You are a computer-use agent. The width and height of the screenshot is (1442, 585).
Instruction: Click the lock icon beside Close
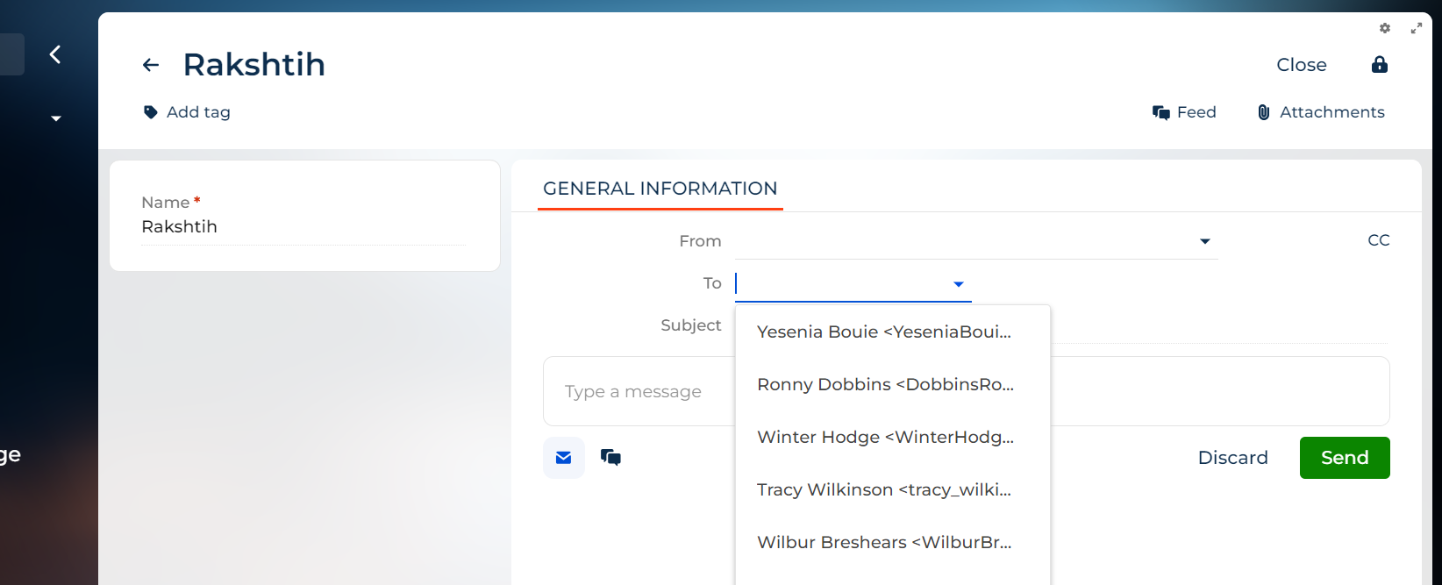[x=1380, y=65]
